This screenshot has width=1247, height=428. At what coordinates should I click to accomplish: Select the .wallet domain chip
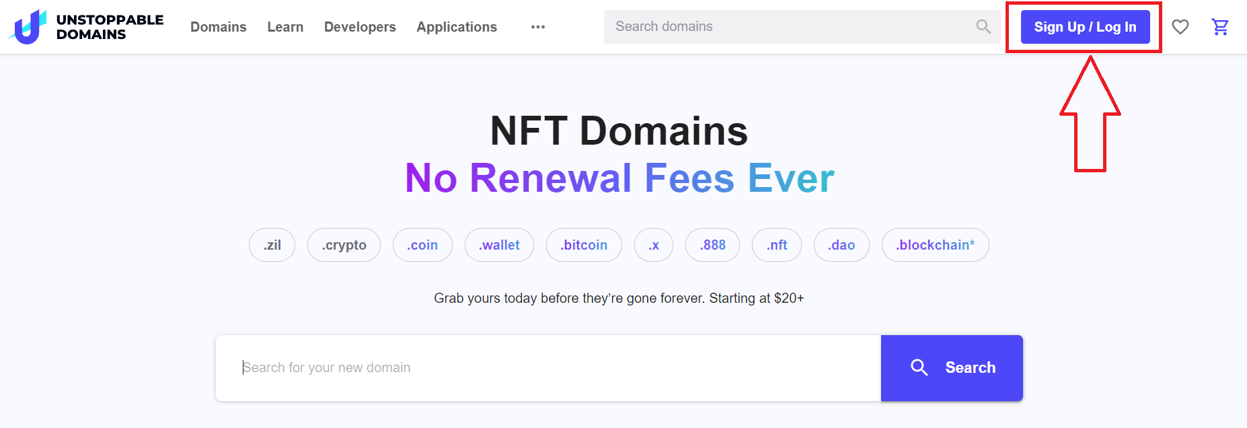pos(499,245)
